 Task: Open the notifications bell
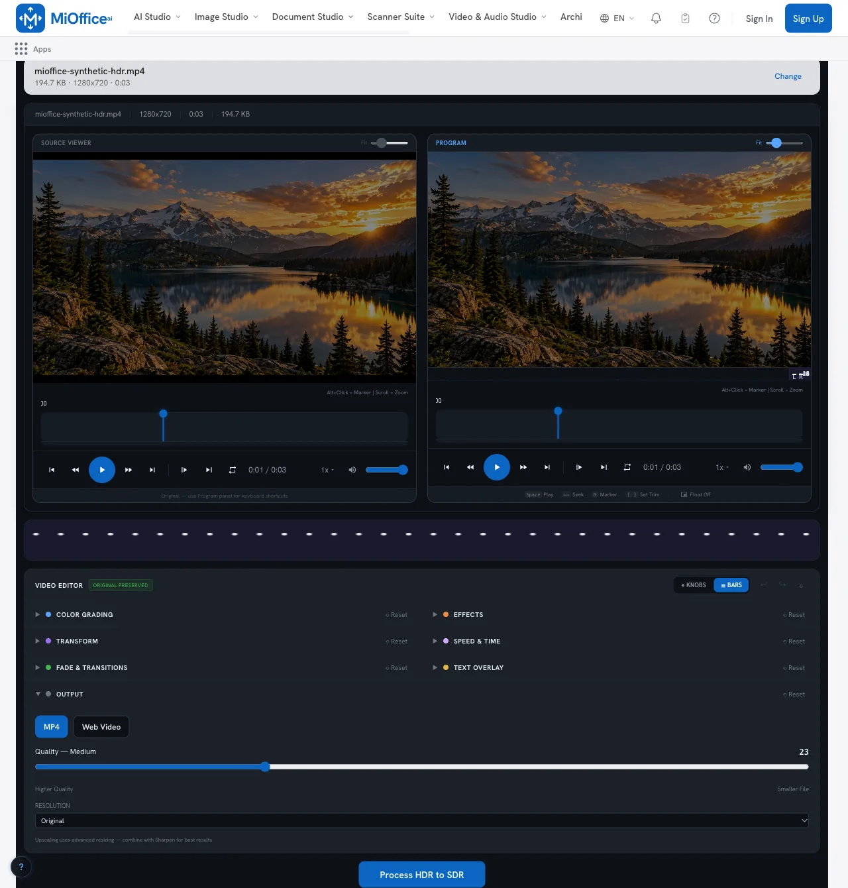656,19
